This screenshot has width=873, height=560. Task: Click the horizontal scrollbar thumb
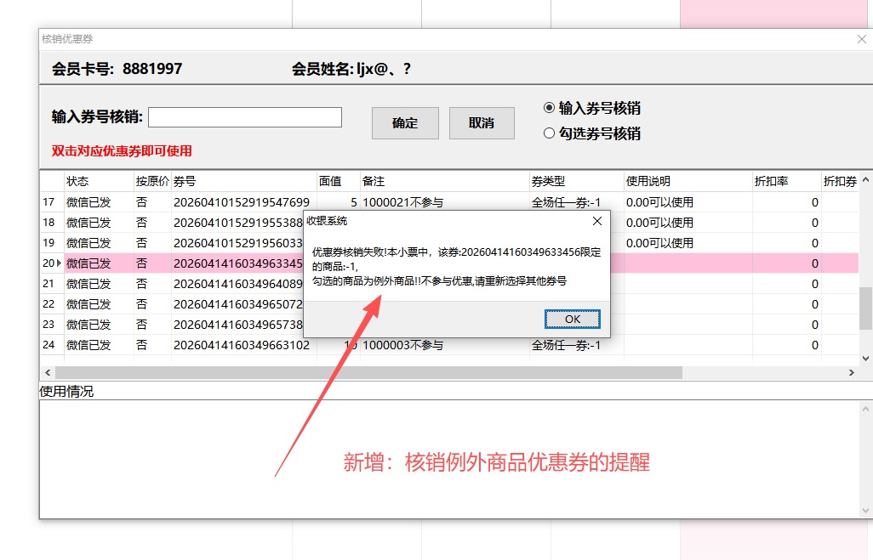(368, 373)
